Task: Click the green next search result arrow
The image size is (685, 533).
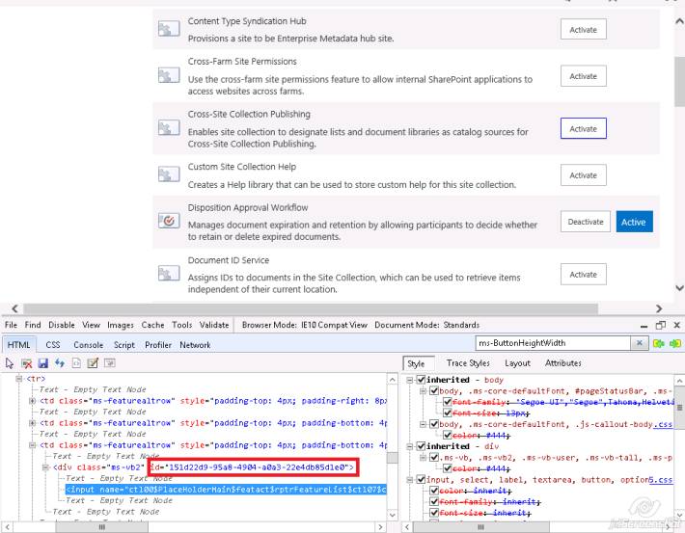Action: pos(675,343)
